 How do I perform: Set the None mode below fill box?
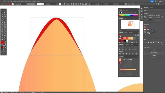coord(5,47)
